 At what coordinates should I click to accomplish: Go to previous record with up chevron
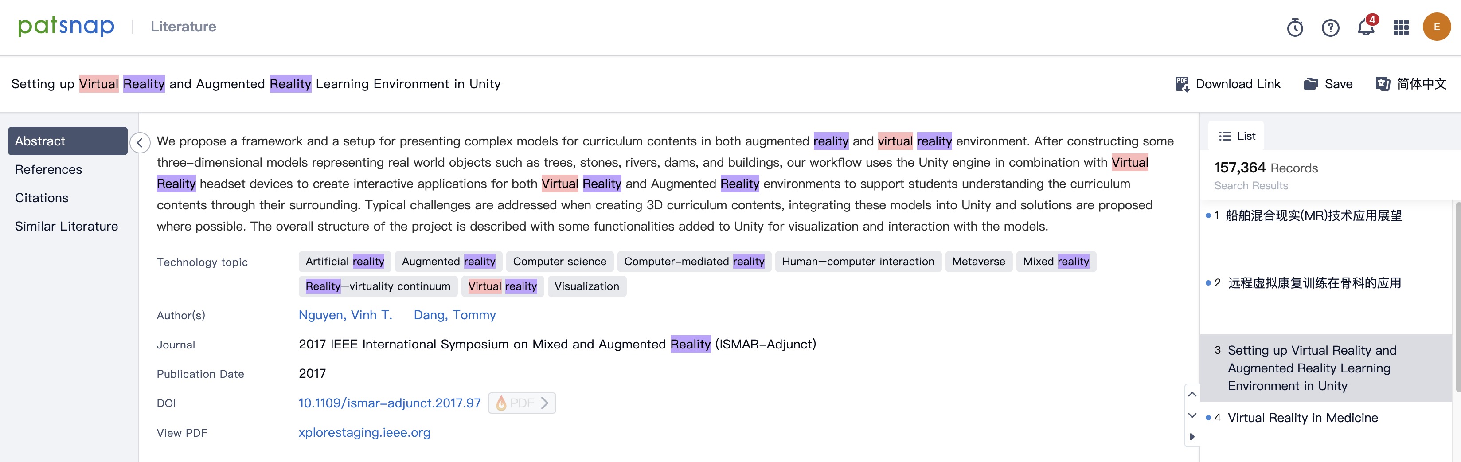coord(1192,395)
